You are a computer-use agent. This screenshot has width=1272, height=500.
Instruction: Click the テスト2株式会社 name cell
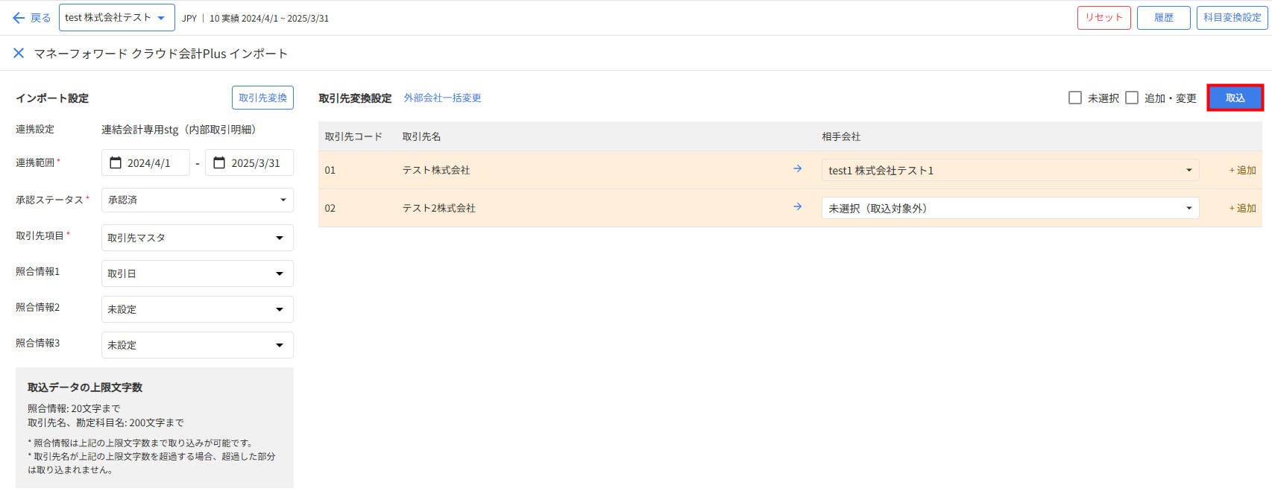click(439, 208)
